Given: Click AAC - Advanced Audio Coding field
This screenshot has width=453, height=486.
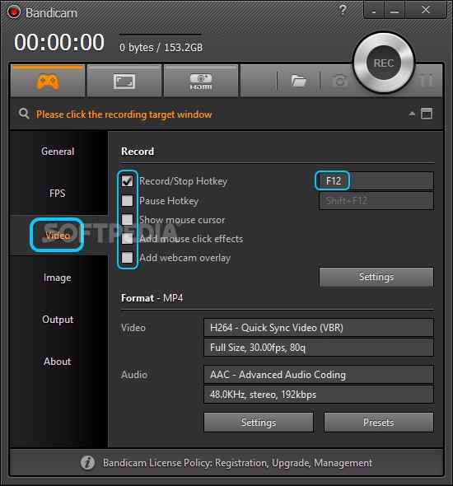Looking at the screenshot, I should click(319, 375).
